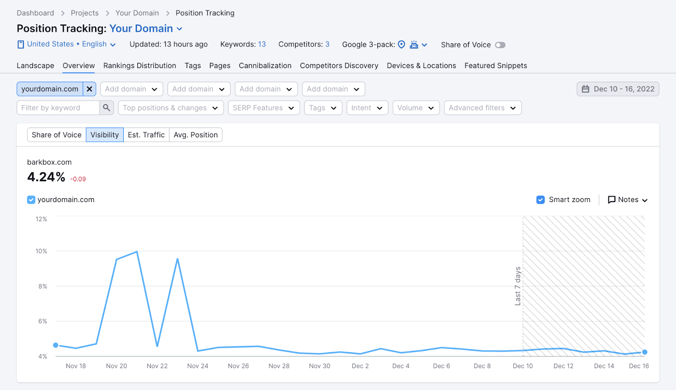Remove yourdomain.com with its X icon

pyautogui.click(x=89, y=89)
